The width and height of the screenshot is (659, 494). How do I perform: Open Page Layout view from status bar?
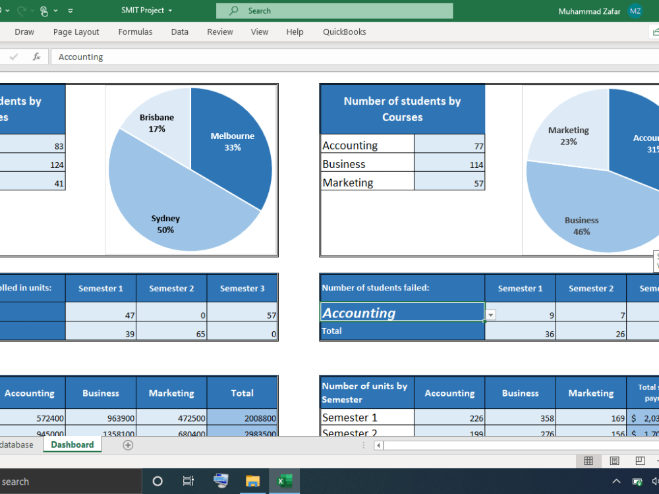(x=614, y=461)
